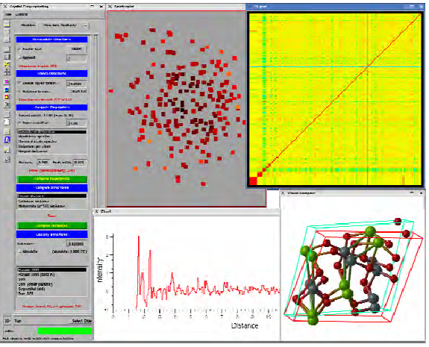Click the green Compare fingerprints button
The width and height of the screenshot is (429, 347).
click(51, 178)
